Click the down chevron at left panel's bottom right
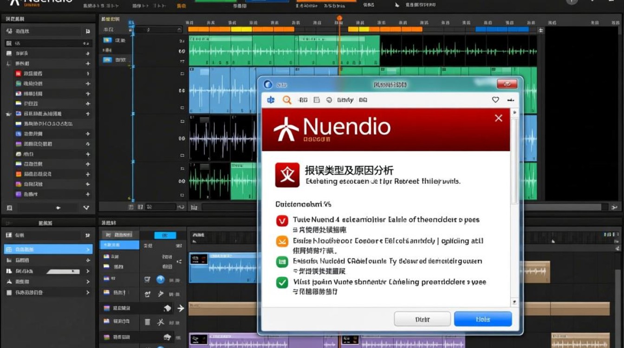 86,208
